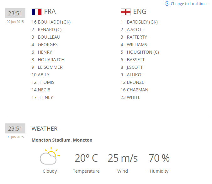
Task: Click Le Sommer in the France list
Action: tap(50, 67)
